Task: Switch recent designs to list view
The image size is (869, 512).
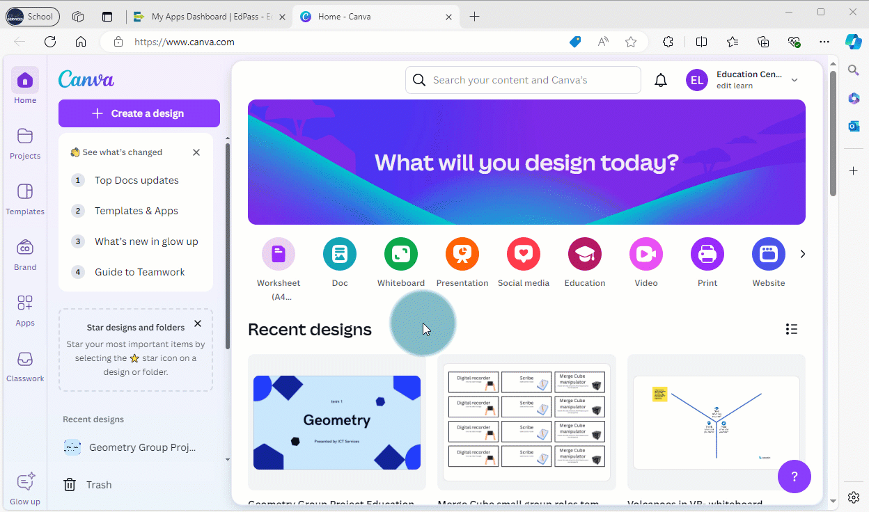Action: (792, 329)
